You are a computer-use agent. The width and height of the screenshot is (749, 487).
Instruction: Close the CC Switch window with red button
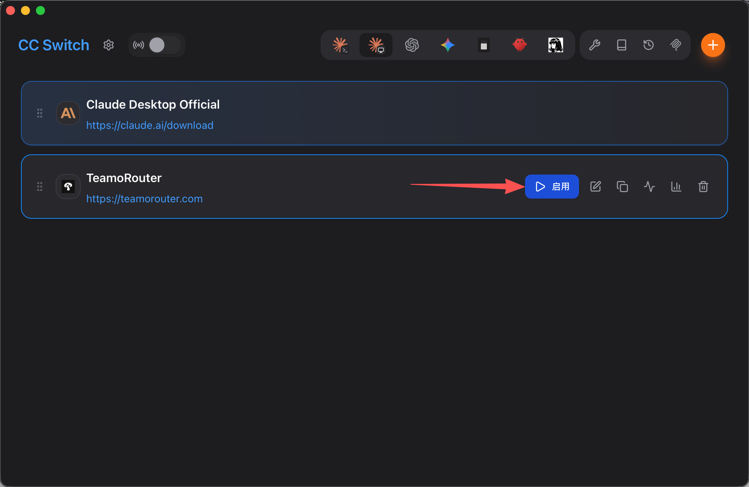(10, 10)
